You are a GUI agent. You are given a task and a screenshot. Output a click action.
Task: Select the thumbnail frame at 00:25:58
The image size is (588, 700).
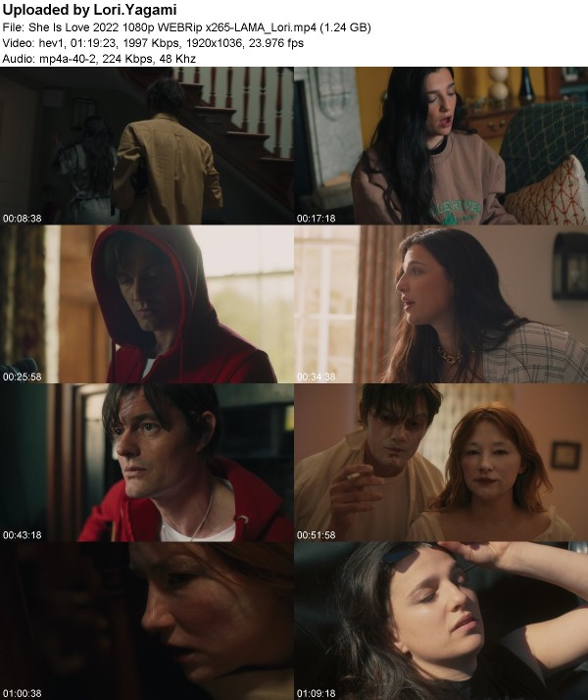(147, 304)
